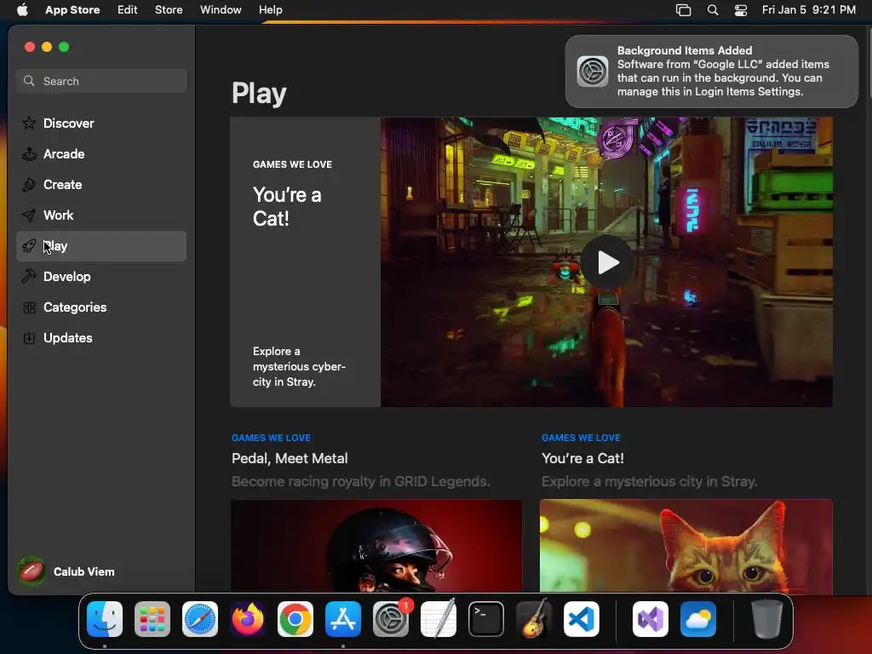
Task: Select Create in the sidebar
Action: (101, 184)
